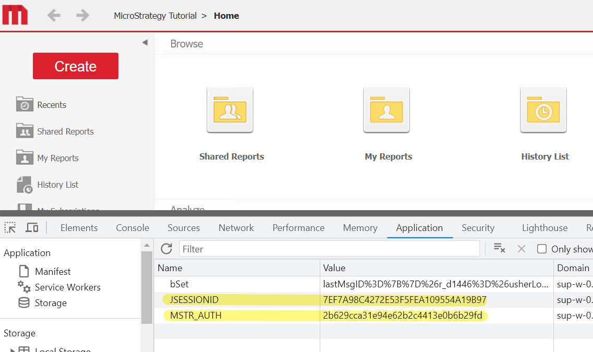
Task: Expand the Local Storage tree node
Action: point(13,350)
